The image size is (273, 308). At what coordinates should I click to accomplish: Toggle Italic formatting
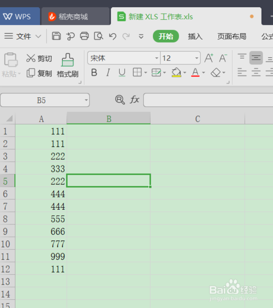point(108,73)
